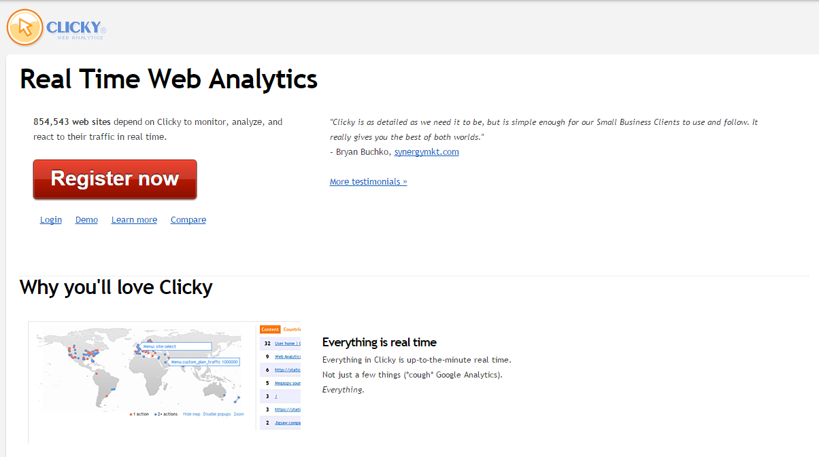Select the orange Content tab in the preview
The image size is (819, 457).
click(x=270, y=329)
